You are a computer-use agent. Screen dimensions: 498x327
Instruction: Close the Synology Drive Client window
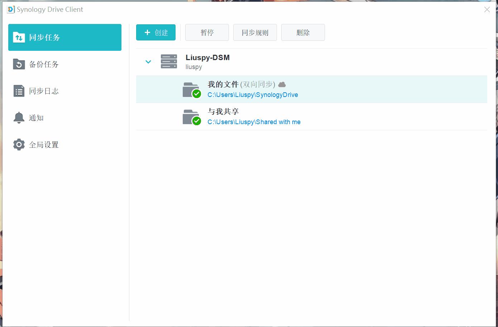487,10
